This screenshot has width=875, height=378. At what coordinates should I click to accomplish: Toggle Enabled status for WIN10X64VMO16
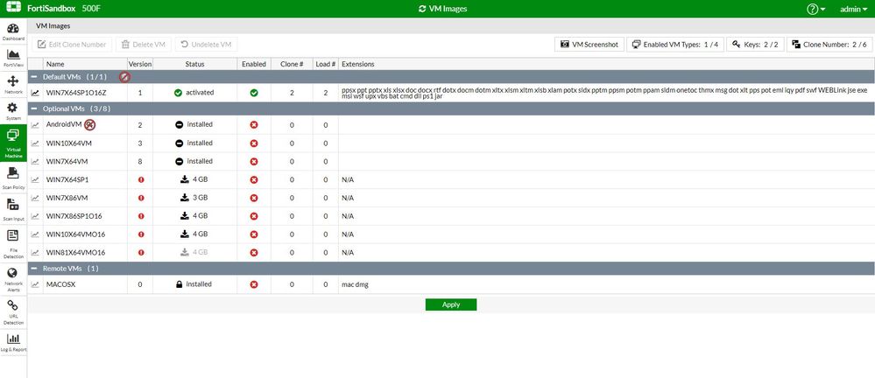point(254,234)
